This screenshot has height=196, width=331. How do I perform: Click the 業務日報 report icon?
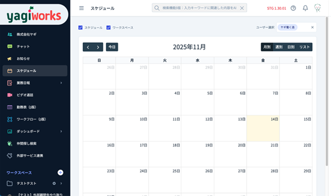coord(10,83)
